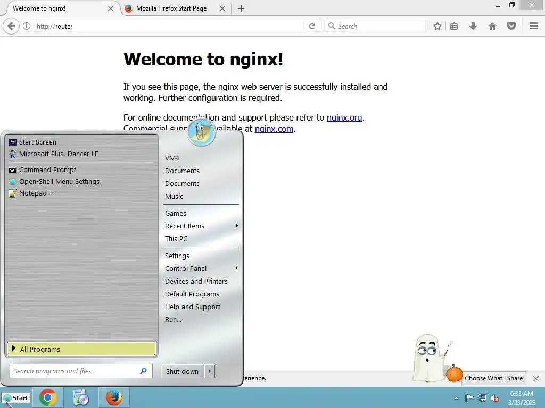The height and width of the screenshot is (408, 545).
Task: Open network tray icon
Action: tap(482, 397)
